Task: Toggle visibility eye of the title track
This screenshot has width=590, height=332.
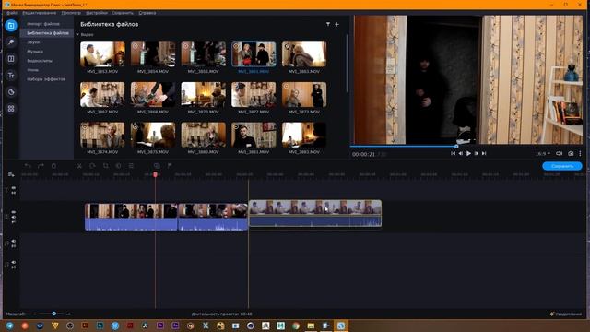Action: (14, 187)
